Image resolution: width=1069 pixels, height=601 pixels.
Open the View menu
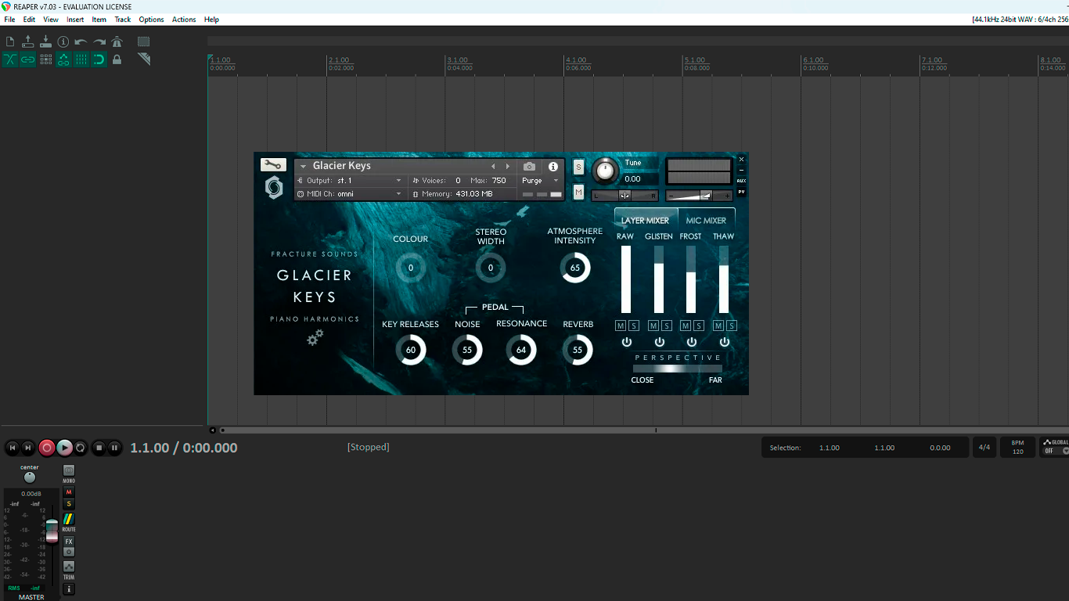pyautogui.click(x=51, y=20)
